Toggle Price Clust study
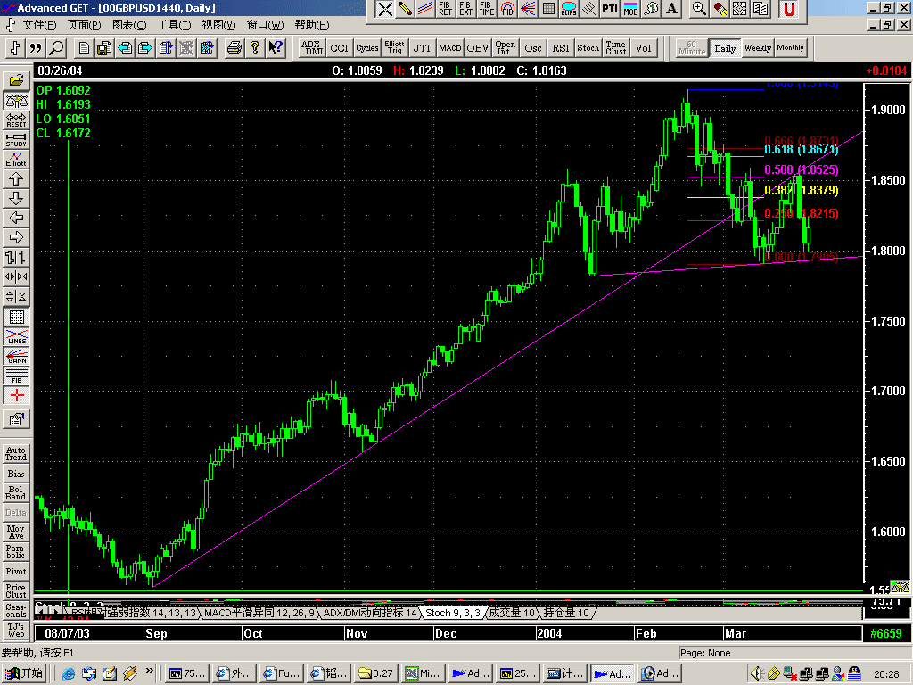Viewport: 913px width, 685px height. 16,590
